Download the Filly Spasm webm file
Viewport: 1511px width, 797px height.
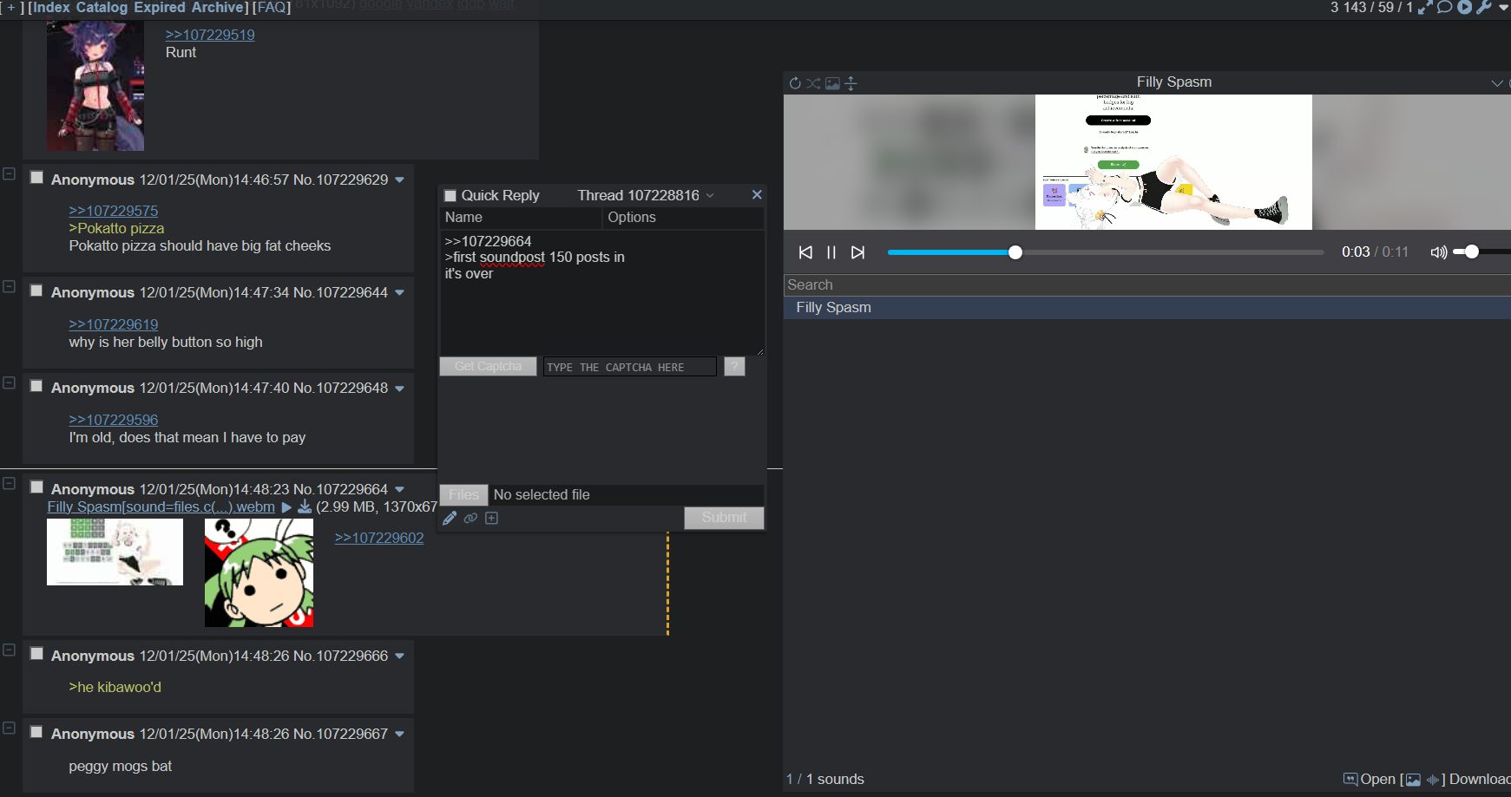click(305, 506)
